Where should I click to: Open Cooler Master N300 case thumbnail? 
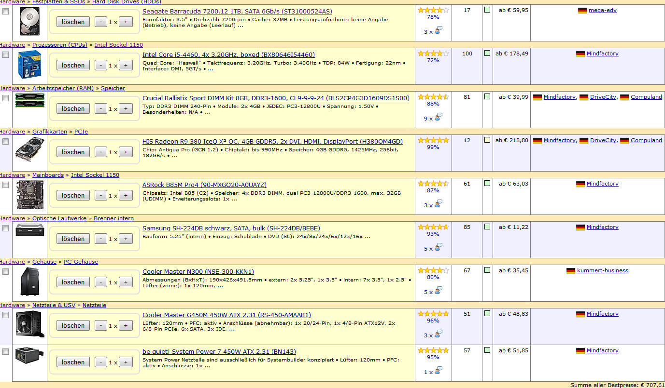point(30,281)
